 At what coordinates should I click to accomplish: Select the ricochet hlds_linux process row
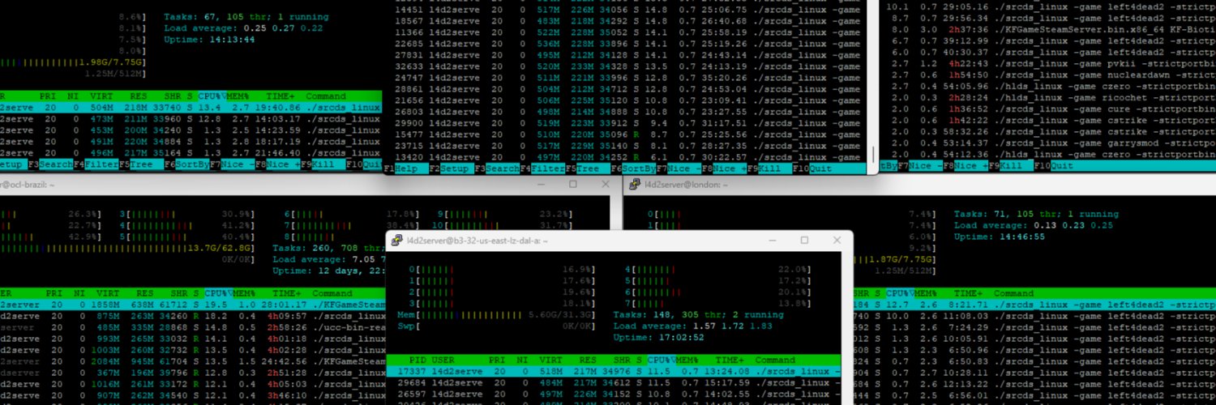click(1047, 97)
